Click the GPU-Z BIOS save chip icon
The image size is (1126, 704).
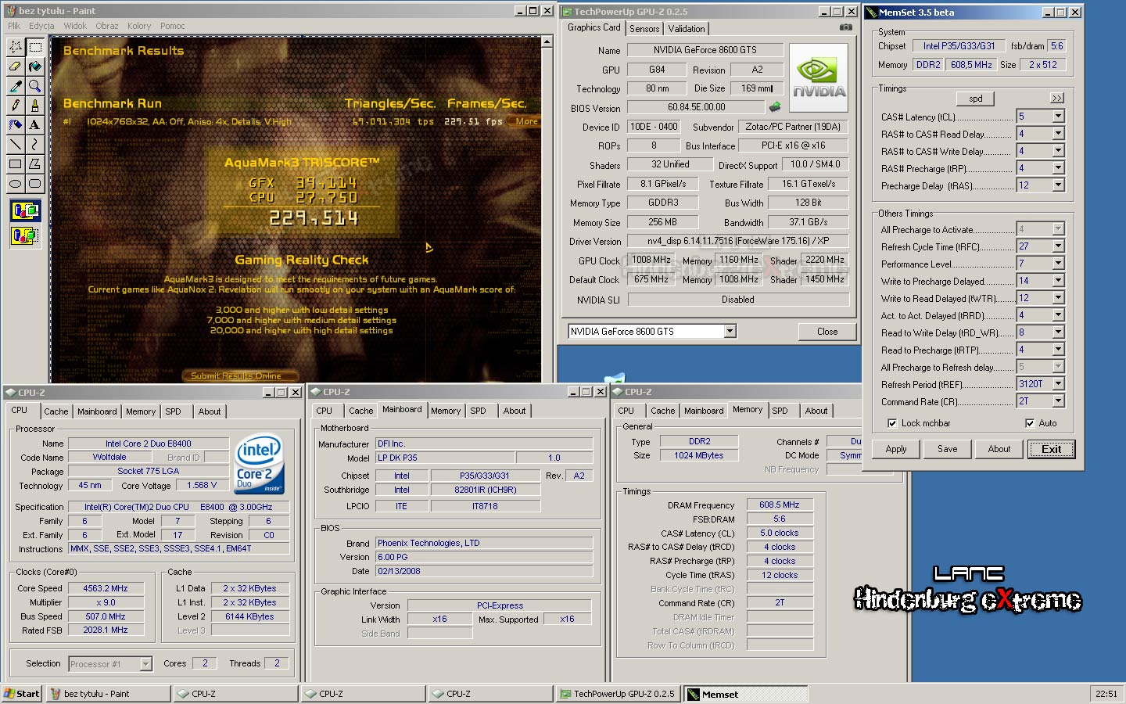tap(775, 107)
